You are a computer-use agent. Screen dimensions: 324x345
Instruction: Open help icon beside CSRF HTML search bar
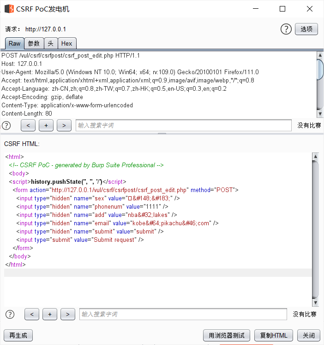(10, 314)
